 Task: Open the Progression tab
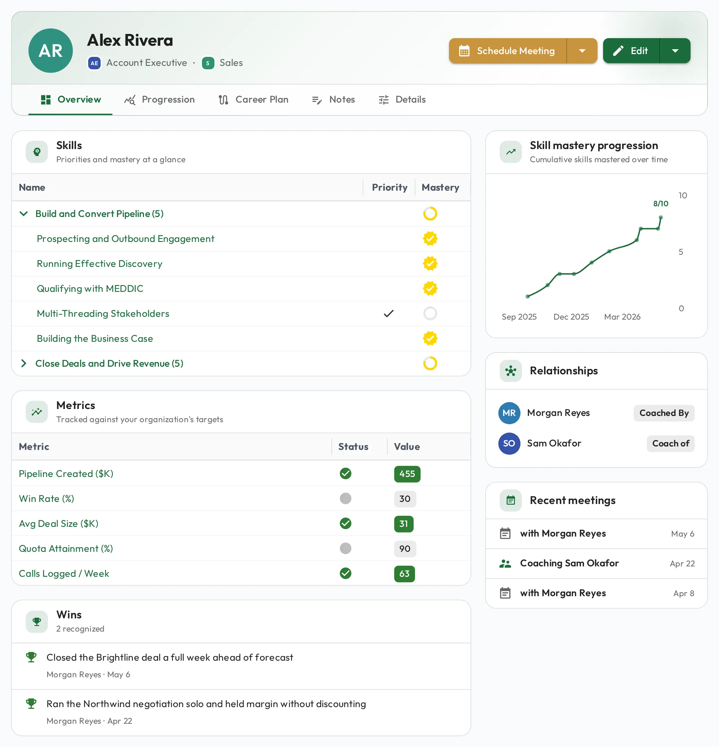[x=159, y=99]
